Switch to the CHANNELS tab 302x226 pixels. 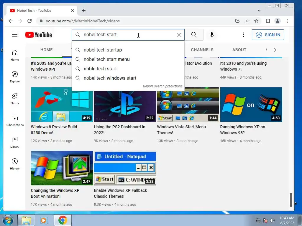[x=202, y=50]
